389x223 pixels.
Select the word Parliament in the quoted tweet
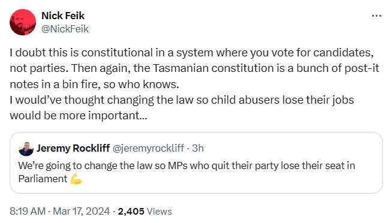[43, 179]
